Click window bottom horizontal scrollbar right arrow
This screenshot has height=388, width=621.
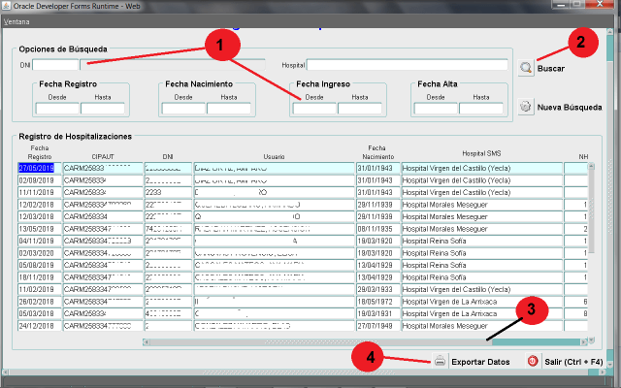coord(603,372)
